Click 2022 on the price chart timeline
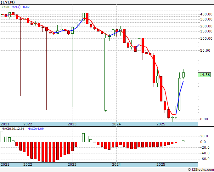This screenshot has height=172, width=214. coord(28,124)
